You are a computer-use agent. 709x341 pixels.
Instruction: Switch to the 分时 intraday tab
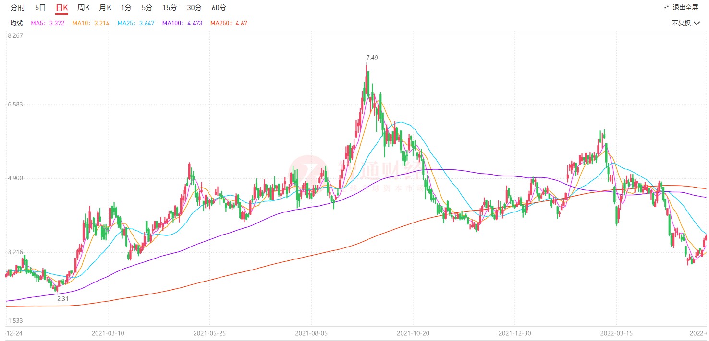18,8
